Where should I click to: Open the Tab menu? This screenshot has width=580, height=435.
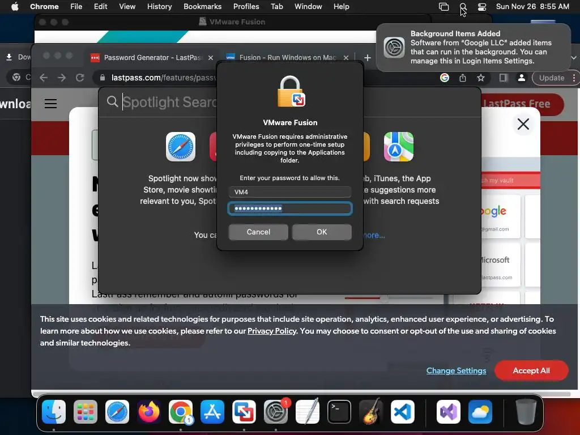pos(276,6)
